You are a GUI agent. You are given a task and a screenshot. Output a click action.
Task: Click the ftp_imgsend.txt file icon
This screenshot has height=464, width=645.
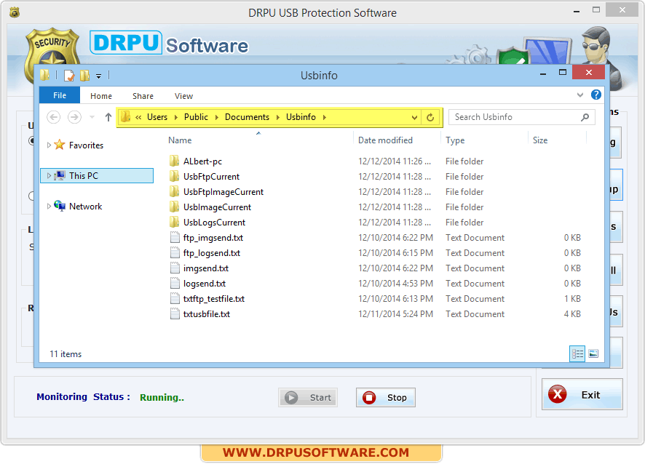[x=175, y=238]
